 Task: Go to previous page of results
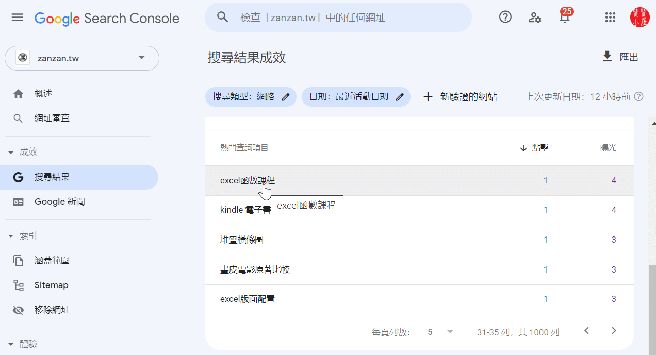pos(586,331)
